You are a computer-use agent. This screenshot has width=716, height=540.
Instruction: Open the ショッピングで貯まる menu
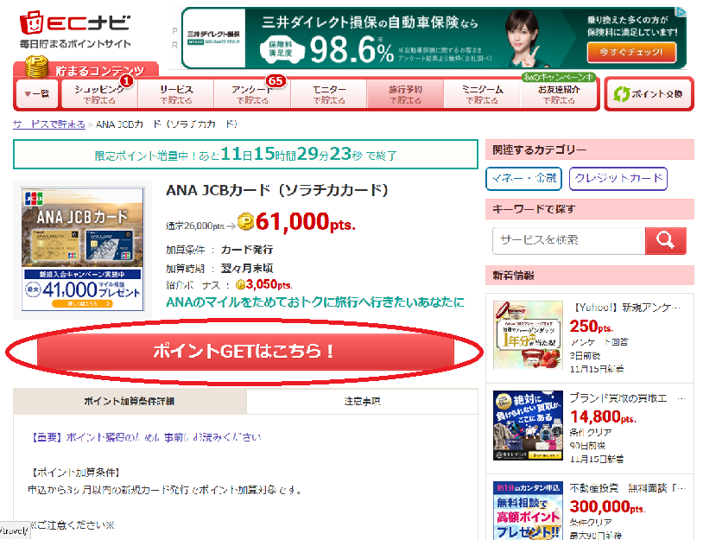[x=99, y=94]
